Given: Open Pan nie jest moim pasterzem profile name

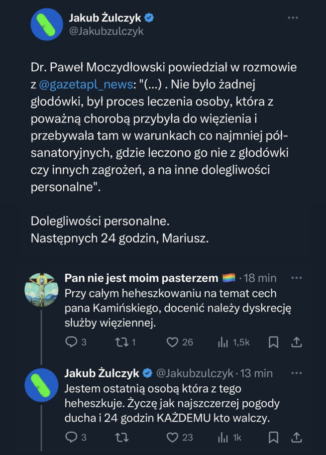Looking at the screenshot, I should point(141,278).
